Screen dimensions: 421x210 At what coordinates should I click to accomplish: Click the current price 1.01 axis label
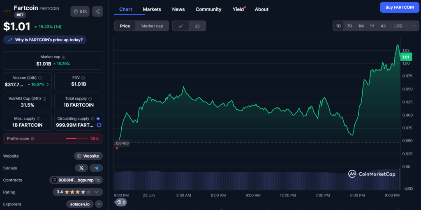[x=406, y=57]
